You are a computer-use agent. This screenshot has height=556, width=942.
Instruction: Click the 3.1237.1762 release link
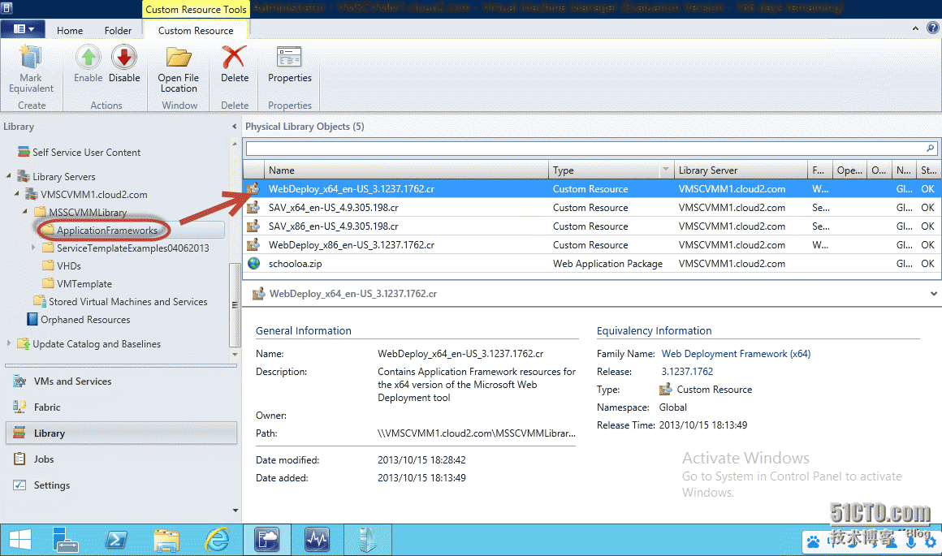tap(687, 372)
